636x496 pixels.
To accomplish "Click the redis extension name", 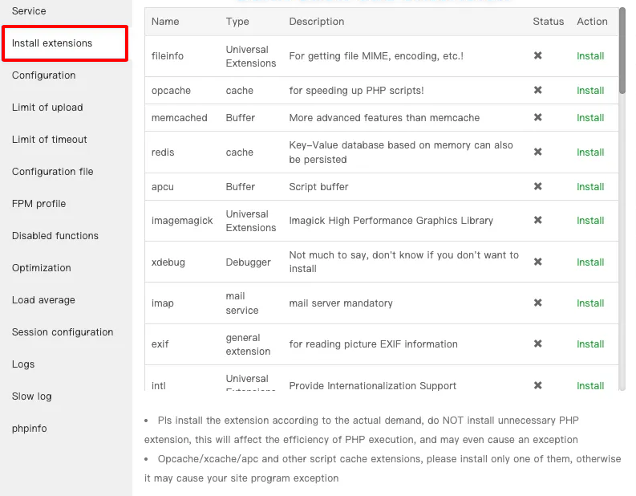I will pos(163,152).
